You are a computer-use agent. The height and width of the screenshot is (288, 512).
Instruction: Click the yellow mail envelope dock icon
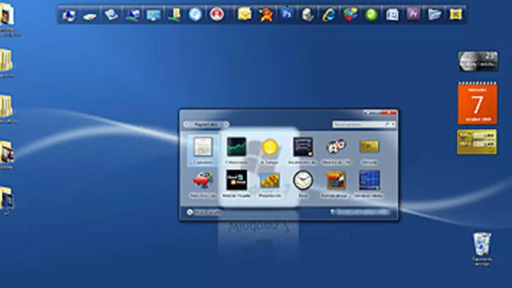[x=244, y=15]
